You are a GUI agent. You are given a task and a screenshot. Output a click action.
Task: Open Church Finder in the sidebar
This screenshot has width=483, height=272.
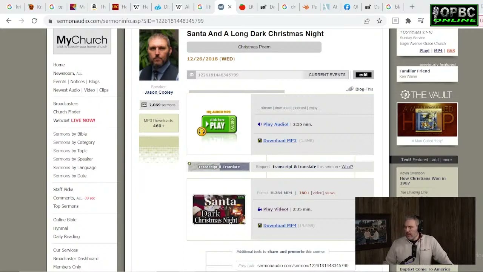coord(67,112)
